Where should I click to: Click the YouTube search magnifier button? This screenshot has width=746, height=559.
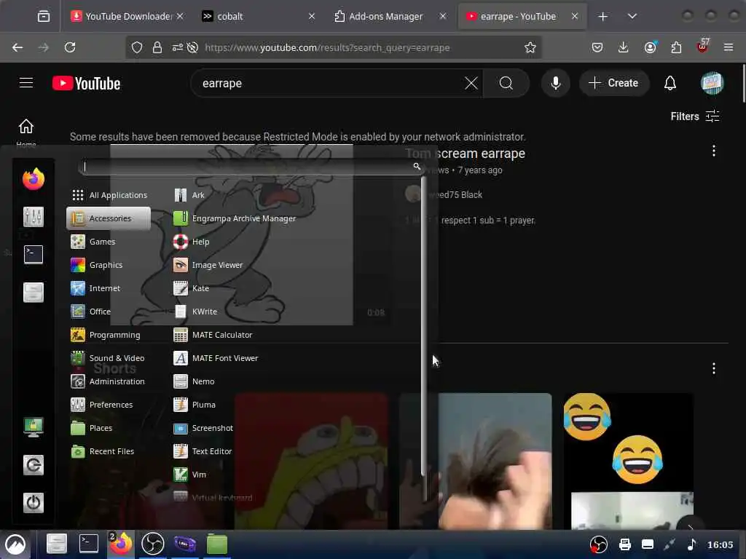(x=506, y=83)
